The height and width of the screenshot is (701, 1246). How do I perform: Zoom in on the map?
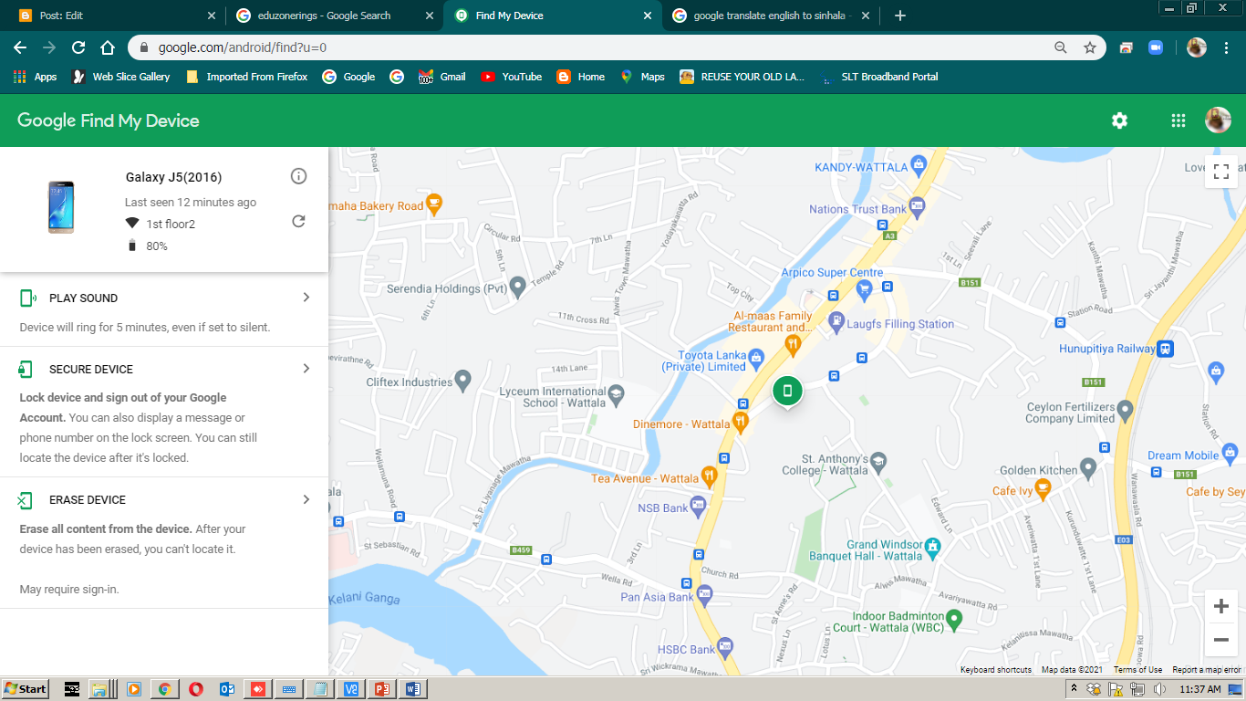[1221, 605]
